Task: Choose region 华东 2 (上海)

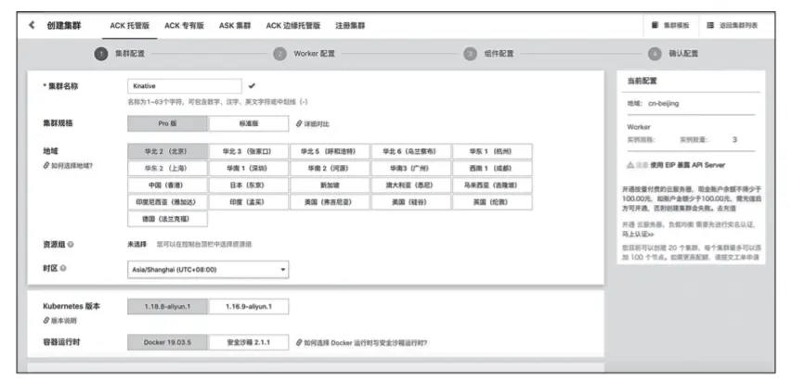Action: [167, 169]
